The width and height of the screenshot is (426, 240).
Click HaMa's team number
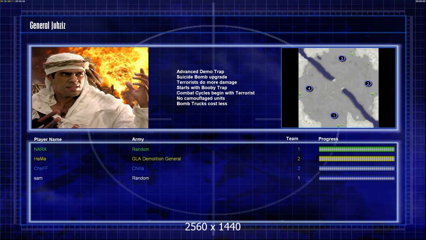299,159
